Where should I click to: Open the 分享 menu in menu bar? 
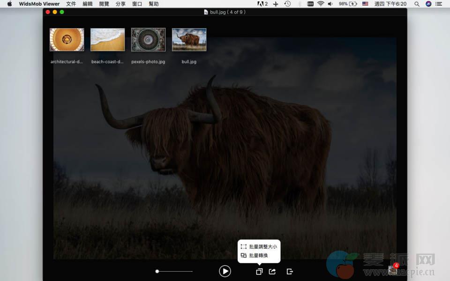tap(120, 4)
